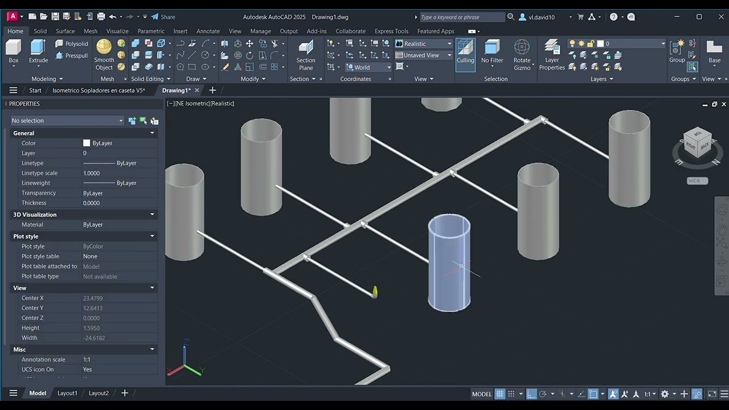729x410 pixels.
Task: Click the Rotate Gizmo button
Action: pos(522,55)
